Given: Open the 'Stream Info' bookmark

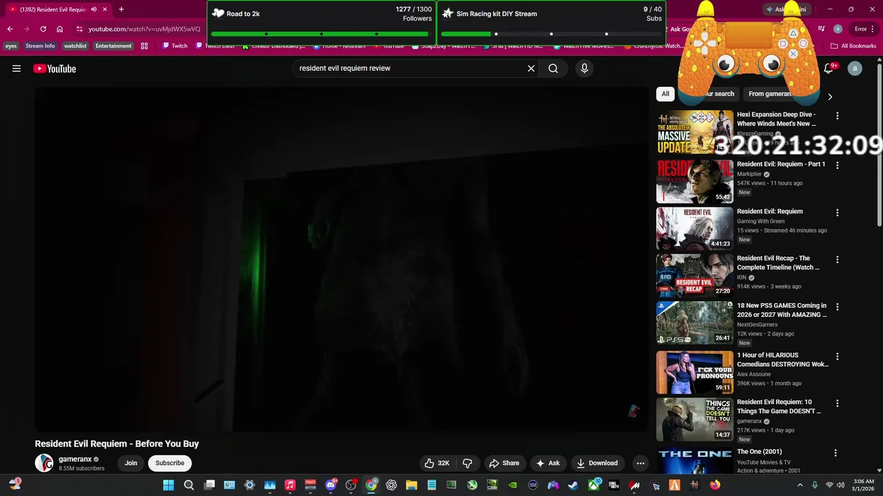Looking at the screenshot, I should click(x=40, y=46).
